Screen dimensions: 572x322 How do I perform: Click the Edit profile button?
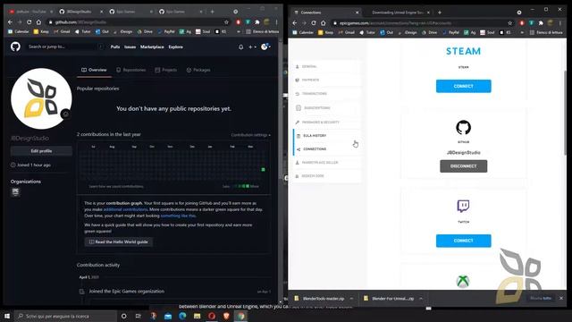(x=41, y=151)
